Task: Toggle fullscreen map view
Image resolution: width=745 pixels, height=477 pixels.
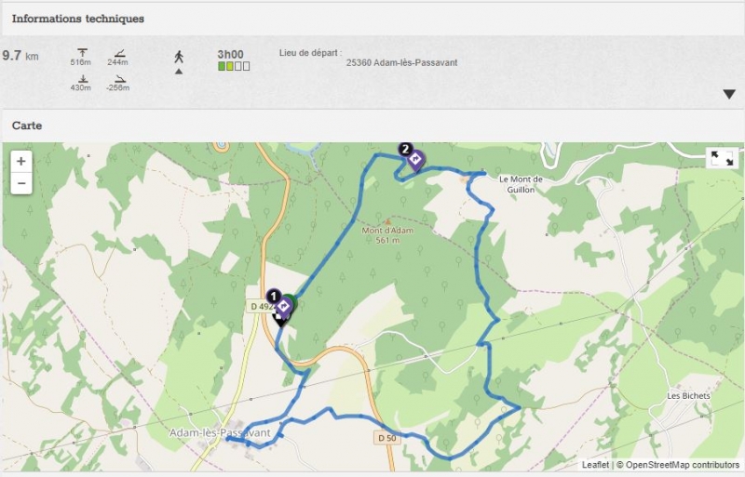Action: (722, 158)
